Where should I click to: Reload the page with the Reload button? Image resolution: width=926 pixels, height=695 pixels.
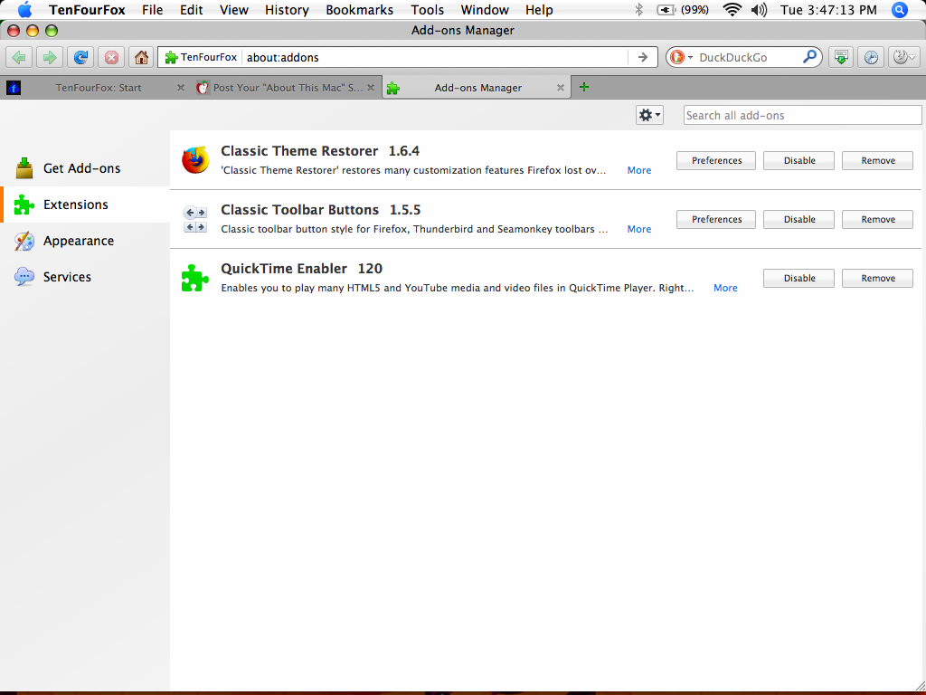click(80, 57)
